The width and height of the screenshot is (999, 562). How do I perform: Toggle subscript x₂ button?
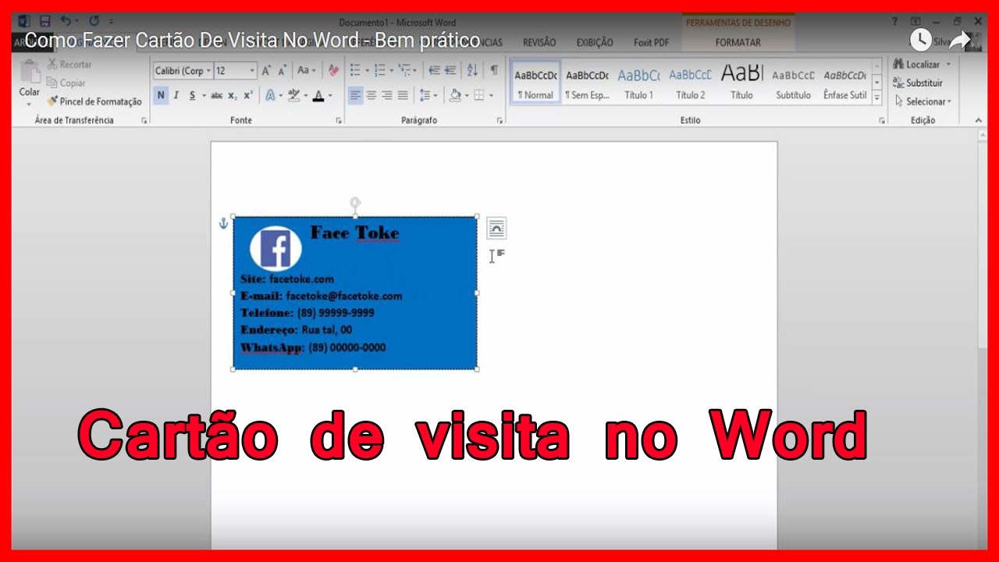(233, 95)
